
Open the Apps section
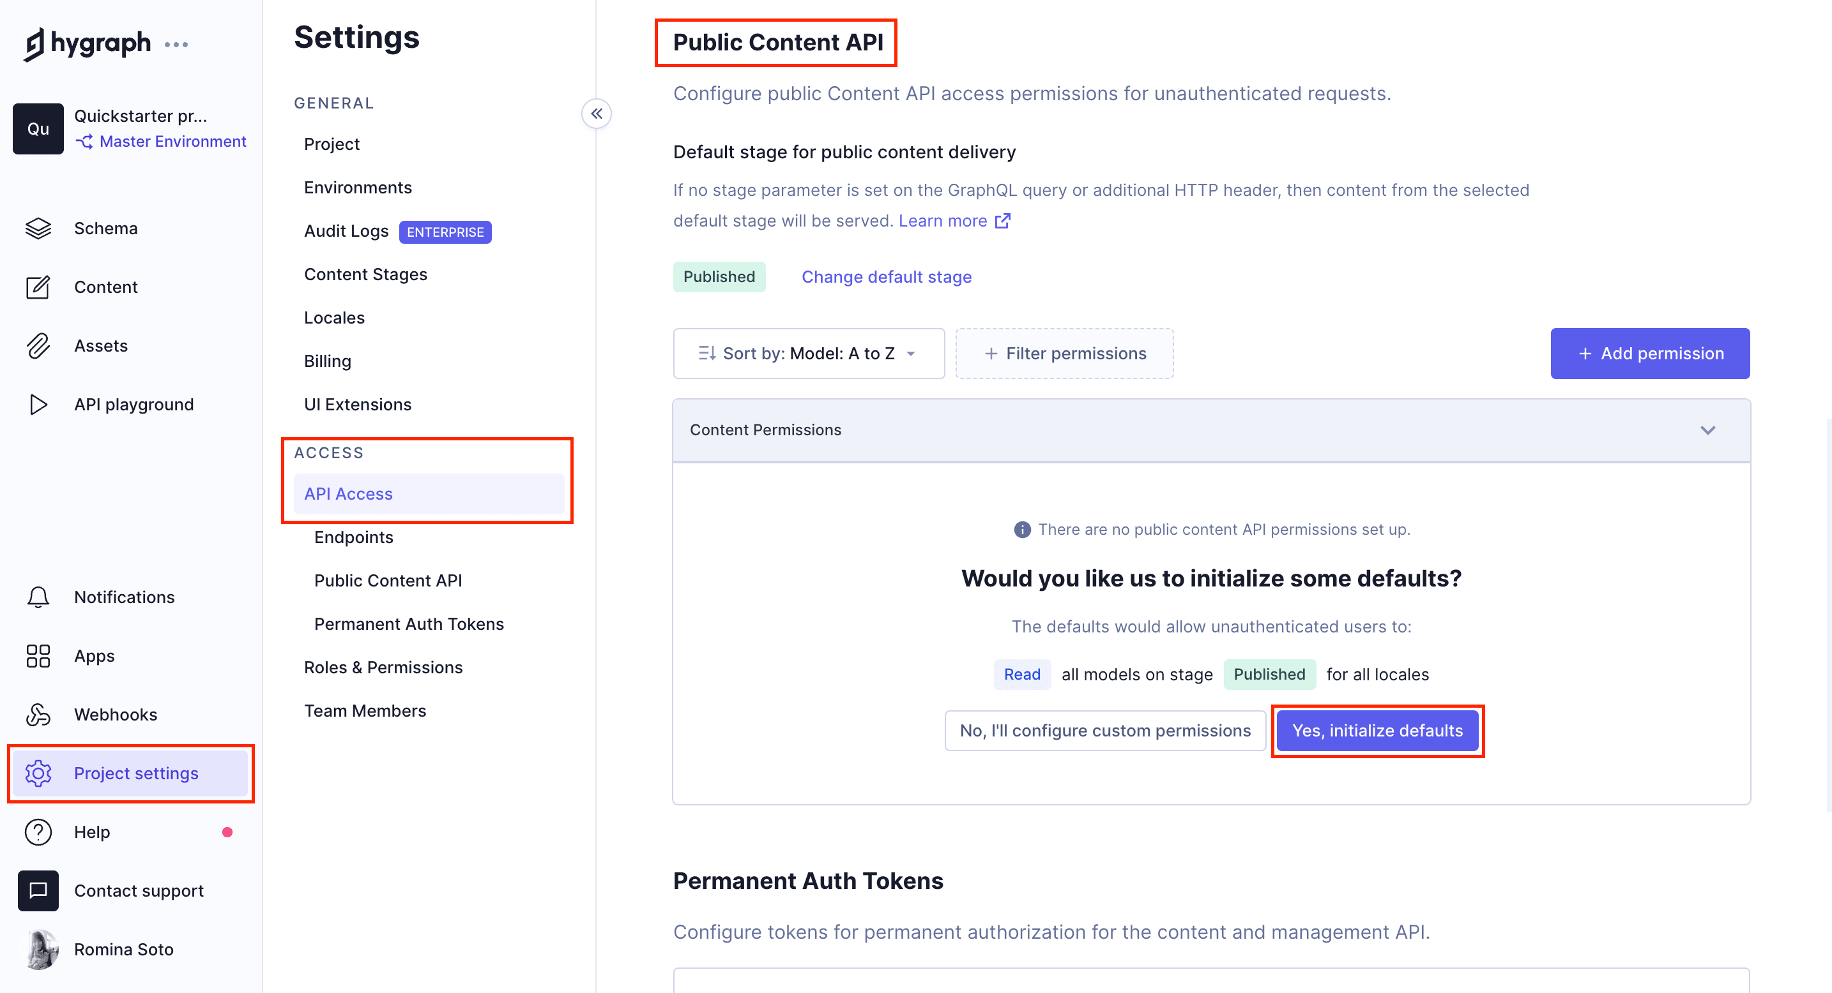click(93, 655)
